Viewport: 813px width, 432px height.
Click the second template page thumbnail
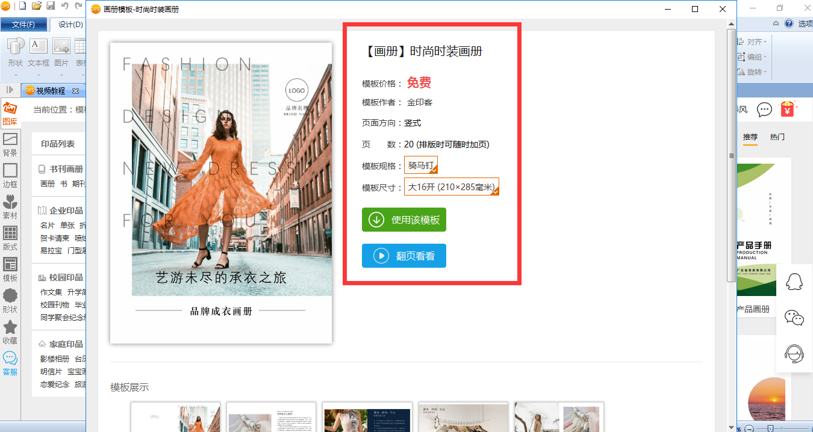point(272,417)
